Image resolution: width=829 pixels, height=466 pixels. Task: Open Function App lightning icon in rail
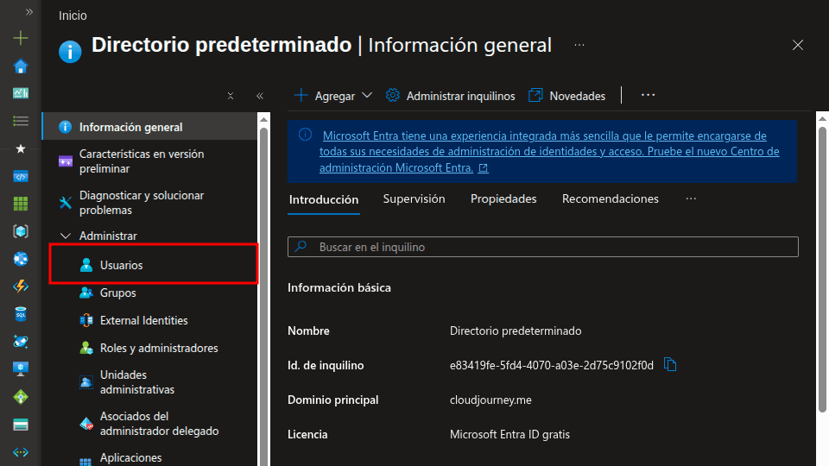click(21, 287)
